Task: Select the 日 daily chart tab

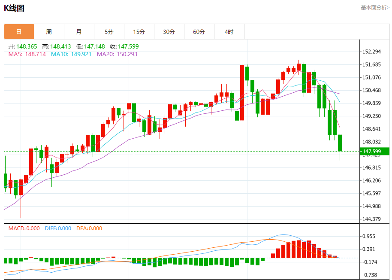Action: [x=19, y=32]
